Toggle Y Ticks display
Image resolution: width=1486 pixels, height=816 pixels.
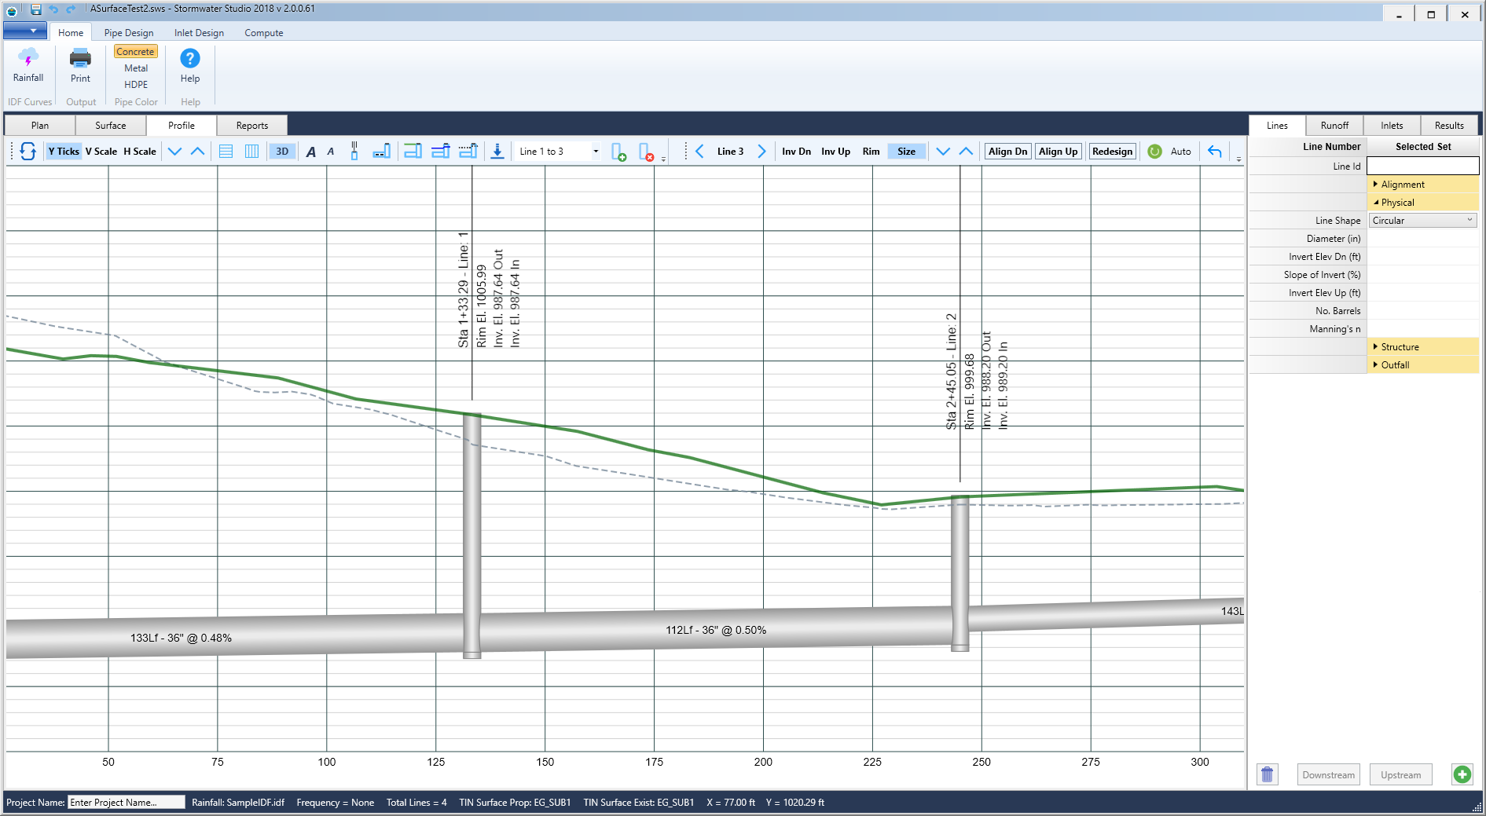point(64,152)
